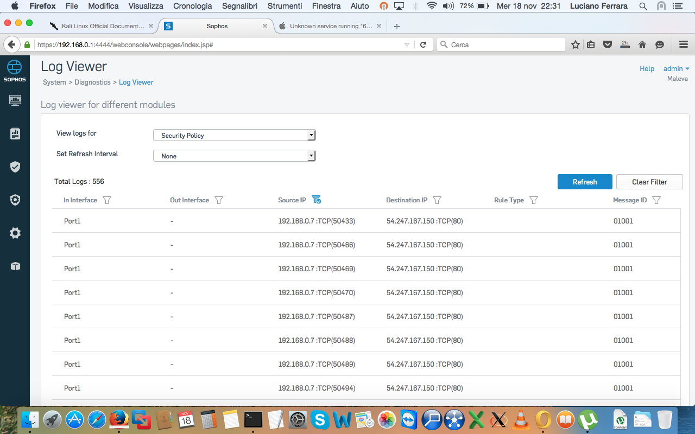Open Spotlight search in the menu bar
The height and width of the screenshot is (434, 695).
(x=643, y=6)
